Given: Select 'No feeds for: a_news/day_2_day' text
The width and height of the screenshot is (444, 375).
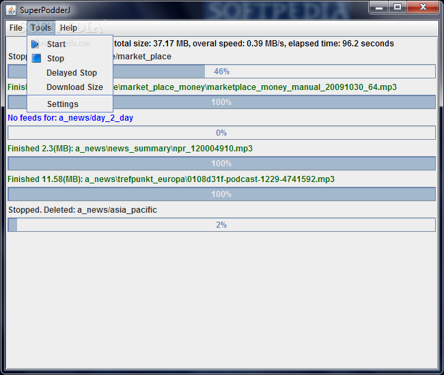Looking at the screenshot, I should [70, 118].
